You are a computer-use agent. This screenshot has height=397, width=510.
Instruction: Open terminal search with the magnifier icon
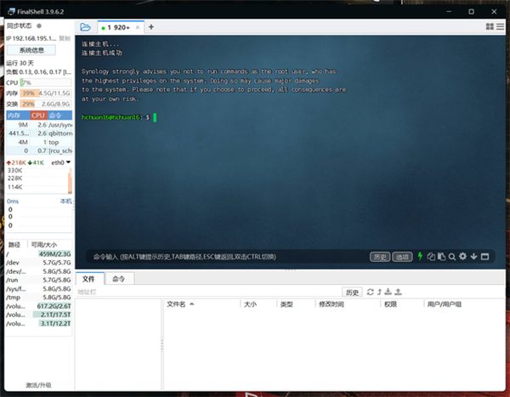pos(452,256)
